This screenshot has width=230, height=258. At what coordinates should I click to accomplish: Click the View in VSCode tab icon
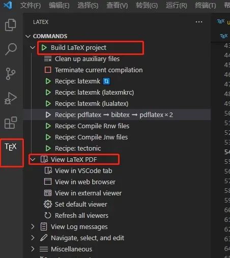pos(48,170)
